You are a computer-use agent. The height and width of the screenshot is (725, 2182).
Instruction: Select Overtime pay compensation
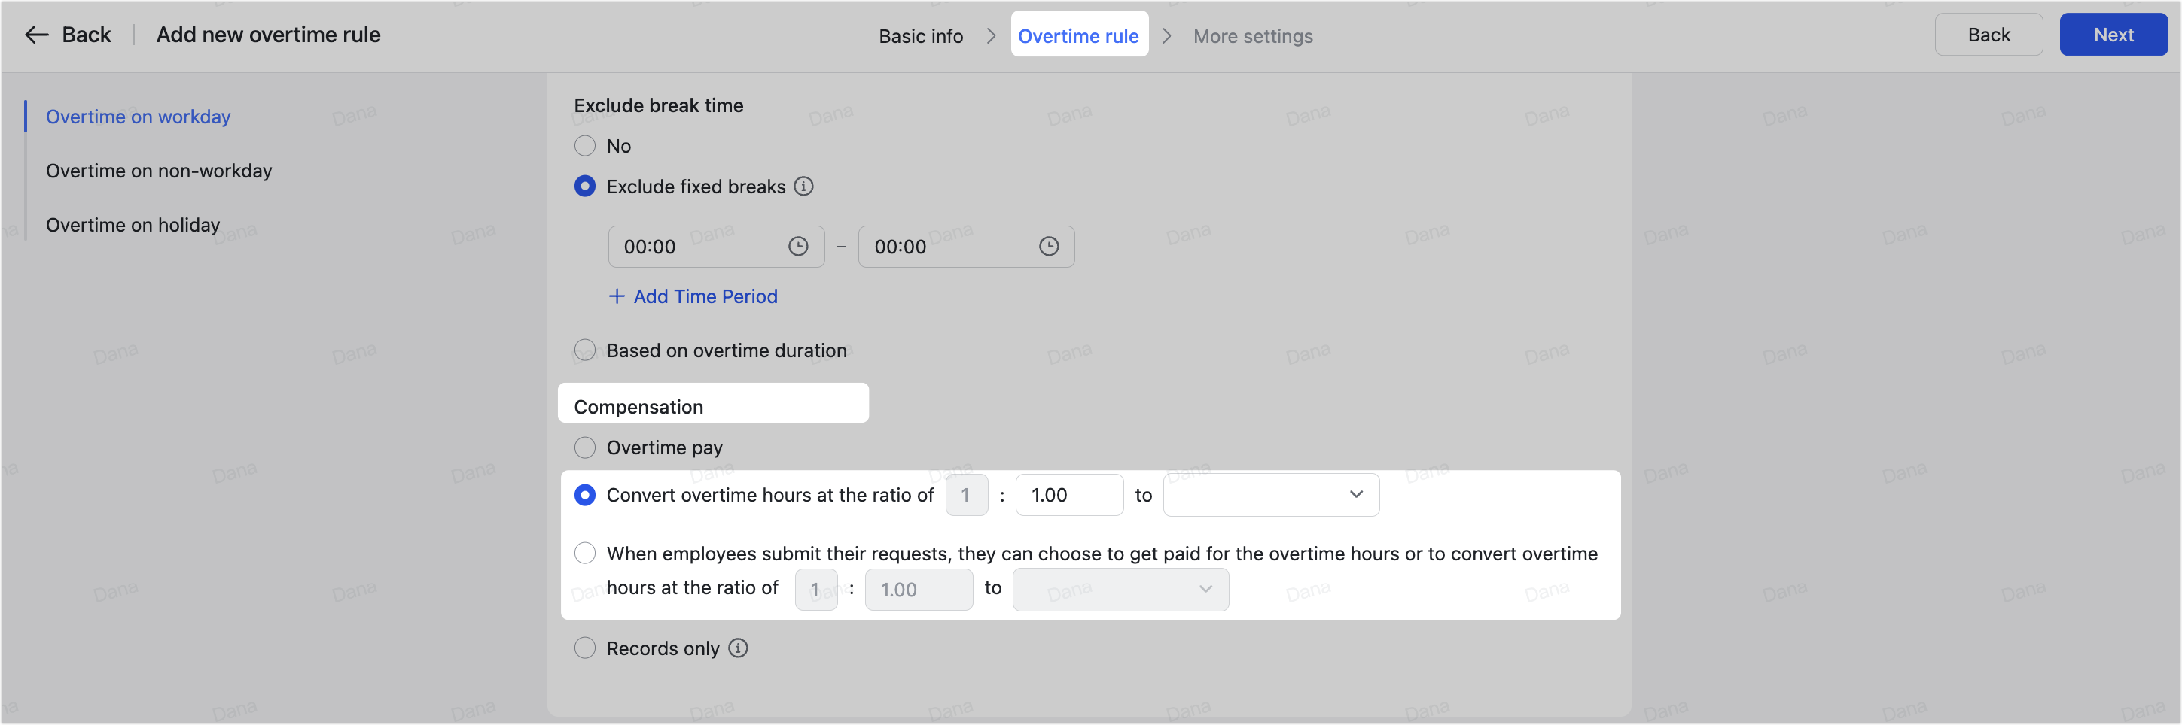click(584, 447)
